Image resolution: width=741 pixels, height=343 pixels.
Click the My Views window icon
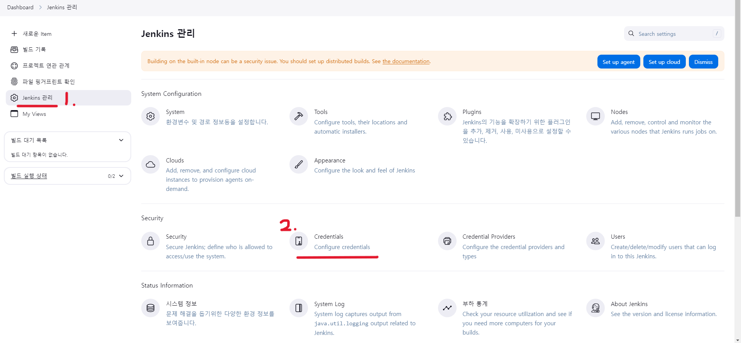14,114
